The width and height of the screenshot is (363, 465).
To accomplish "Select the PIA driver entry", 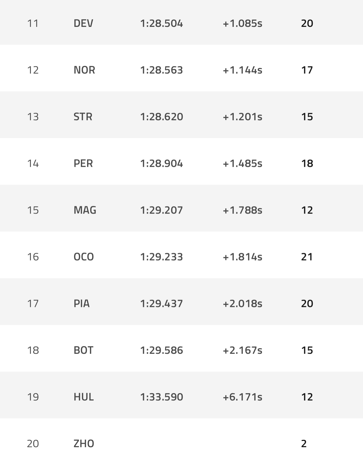I will coord(81,303).
